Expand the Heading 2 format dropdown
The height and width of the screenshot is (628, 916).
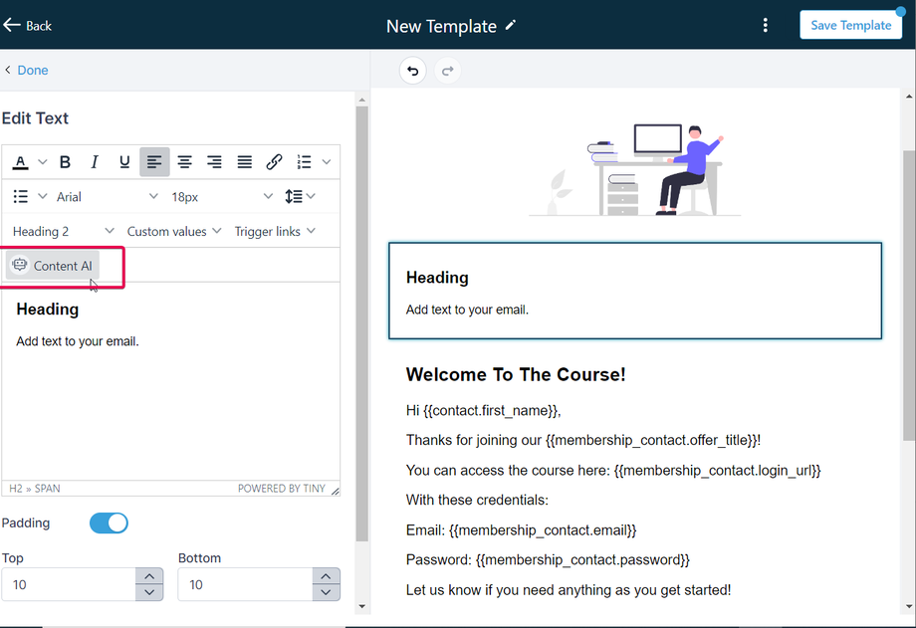63,231
